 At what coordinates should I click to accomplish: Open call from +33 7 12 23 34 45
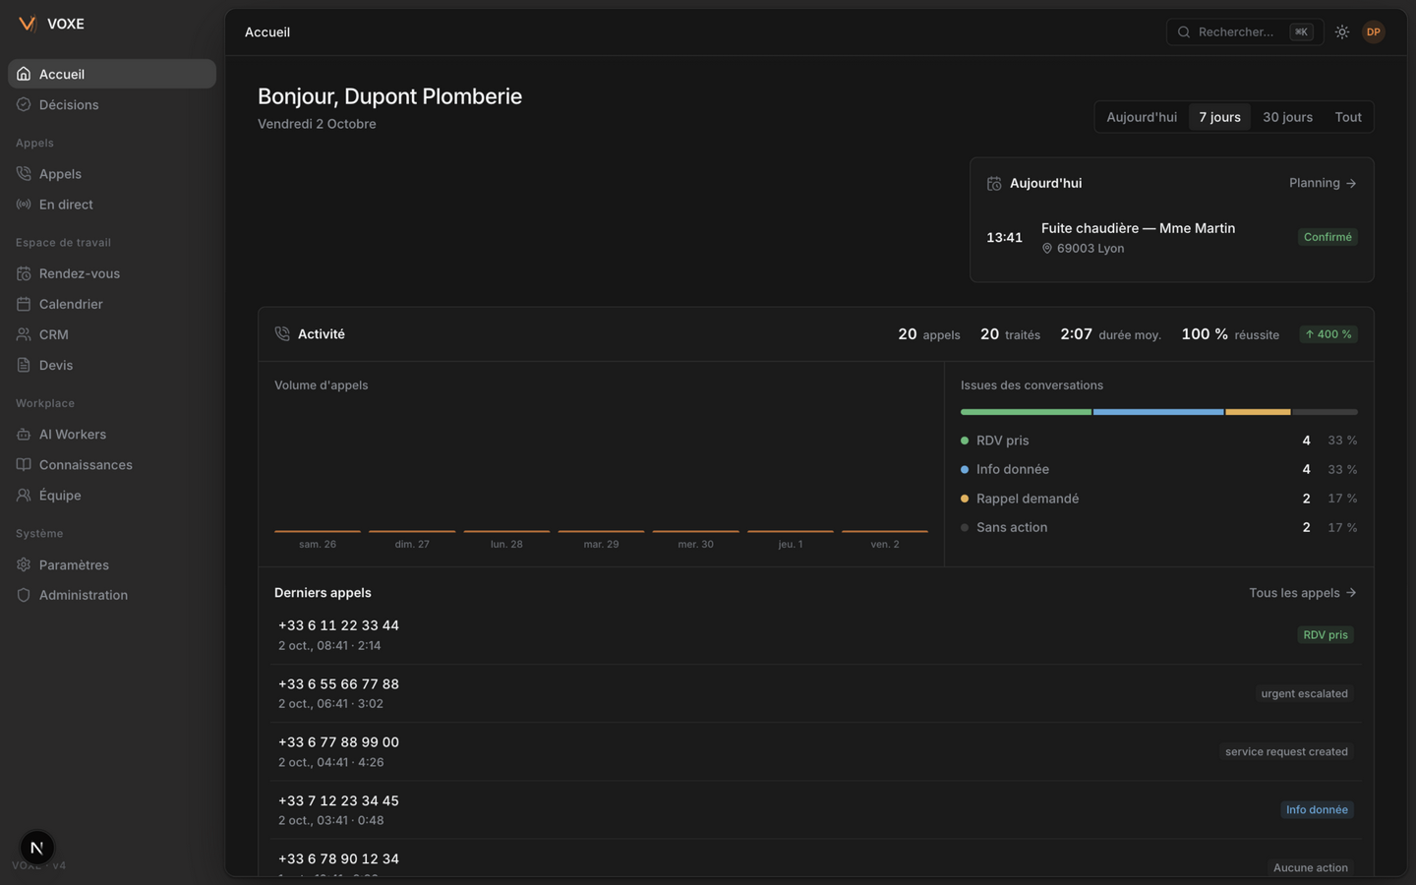[816, 810]
